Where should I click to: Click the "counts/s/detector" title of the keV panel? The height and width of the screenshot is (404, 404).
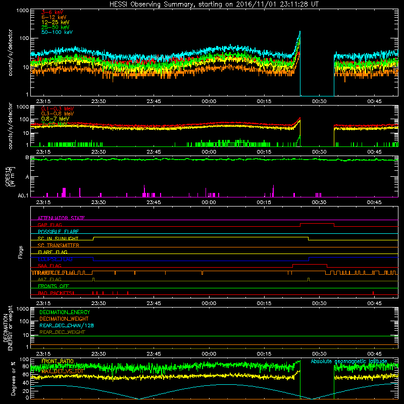10,53
